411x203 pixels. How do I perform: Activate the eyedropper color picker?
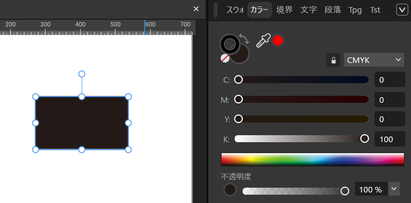coord(263,41)
